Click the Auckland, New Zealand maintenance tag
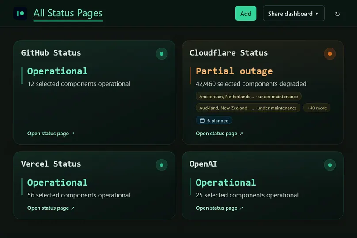 [x=248, y=108]
